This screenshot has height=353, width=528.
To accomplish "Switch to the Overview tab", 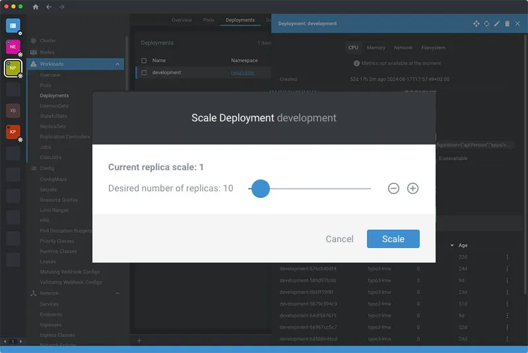I will (181, 20).
